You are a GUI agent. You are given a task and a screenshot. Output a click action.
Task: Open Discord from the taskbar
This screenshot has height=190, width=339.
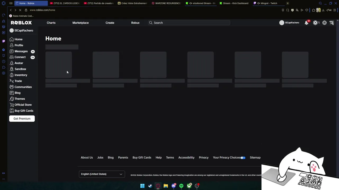point(173,186)
